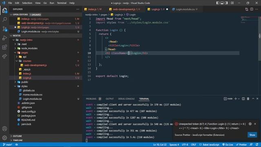Toggle the secondary side bar layout icon
Viewport: 261px width, 147px height.
pyautogui.click(x=226, y=3)
